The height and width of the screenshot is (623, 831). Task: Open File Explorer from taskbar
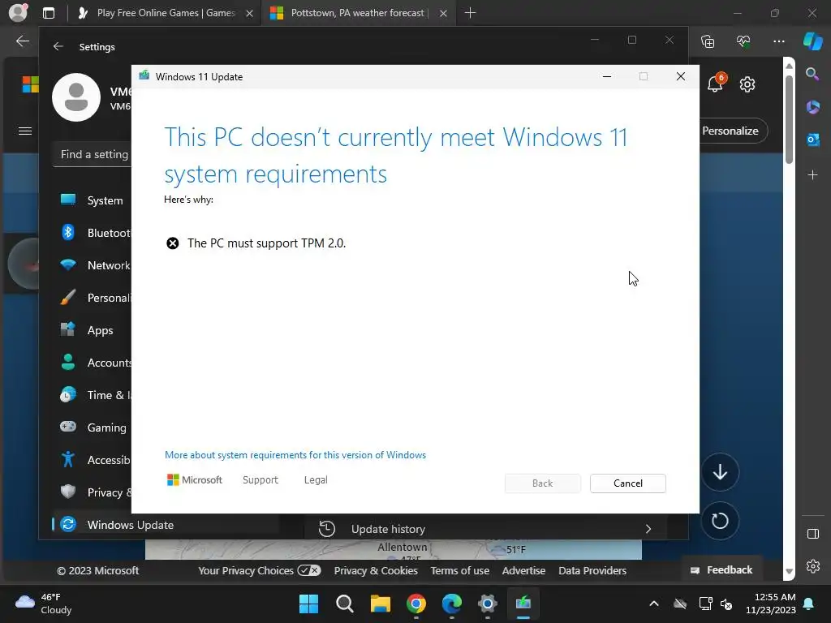381,604
